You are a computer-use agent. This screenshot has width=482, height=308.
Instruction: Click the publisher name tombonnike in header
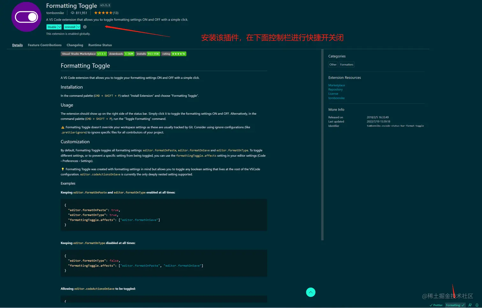pos(55,13)
